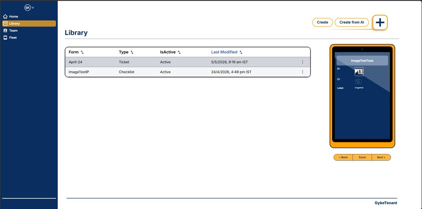Click the ImageTestTask title in the preview

click(362, 61)
